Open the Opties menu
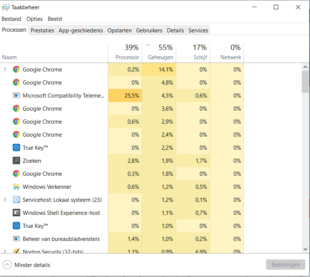This screenshot has height=277, width=310. (x=34, y=19)
